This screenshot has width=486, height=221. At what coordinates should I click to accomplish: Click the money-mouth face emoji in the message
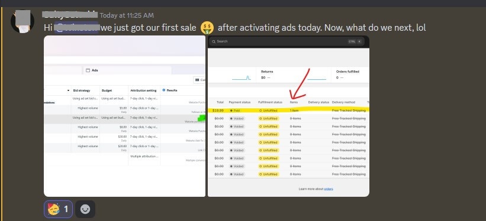207,28
